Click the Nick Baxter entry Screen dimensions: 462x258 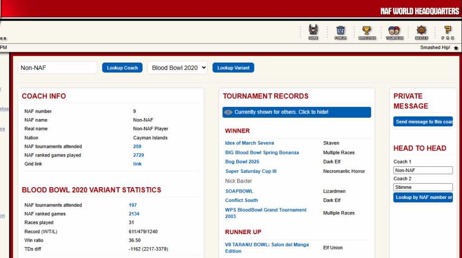[x=238, y=181]
